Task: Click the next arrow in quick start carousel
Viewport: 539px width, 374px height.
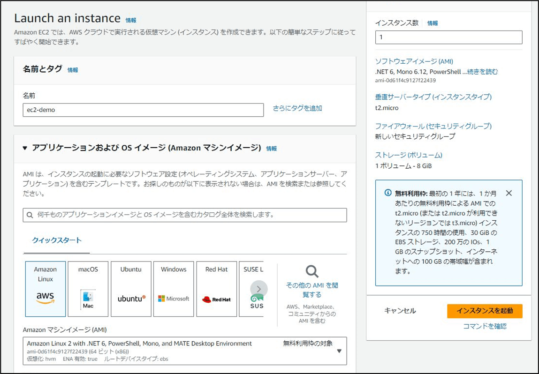Action: pyautogui.click(x=259, y=289)
